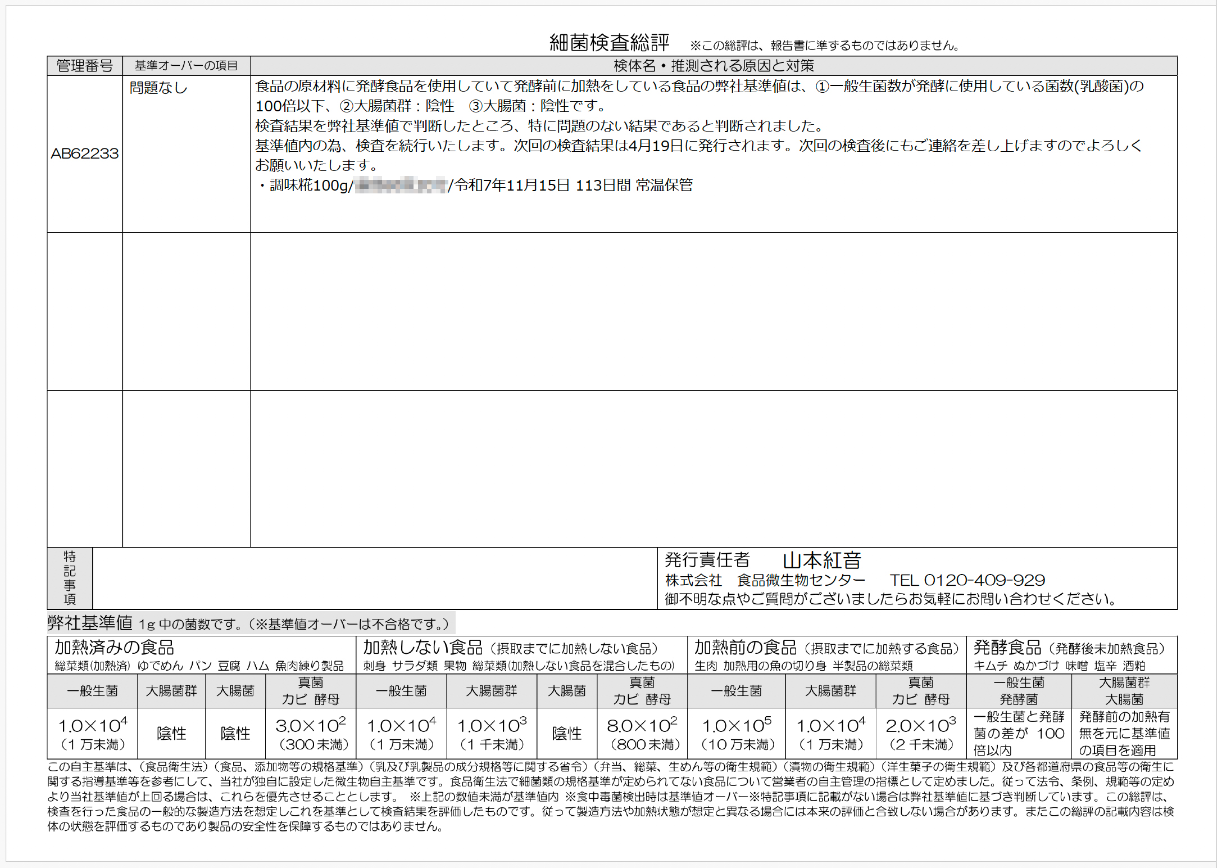Click the 加熱しない食品 category header
Image resolution: width=1222 pixels, height=868 pixels.
[423, 648]
